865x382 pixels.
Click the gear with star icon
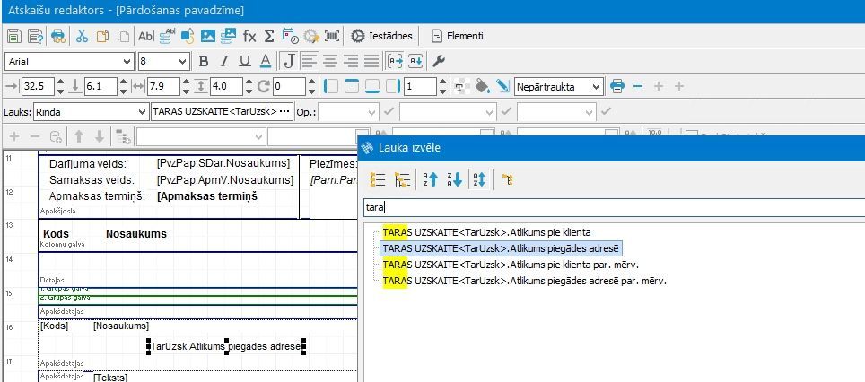pyautogui.click(x=311, y=37)
